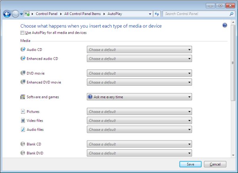Enable Use AutoPlay for all media and devices
This screenshot has width=238, height=173.
(x=22, y=33)
